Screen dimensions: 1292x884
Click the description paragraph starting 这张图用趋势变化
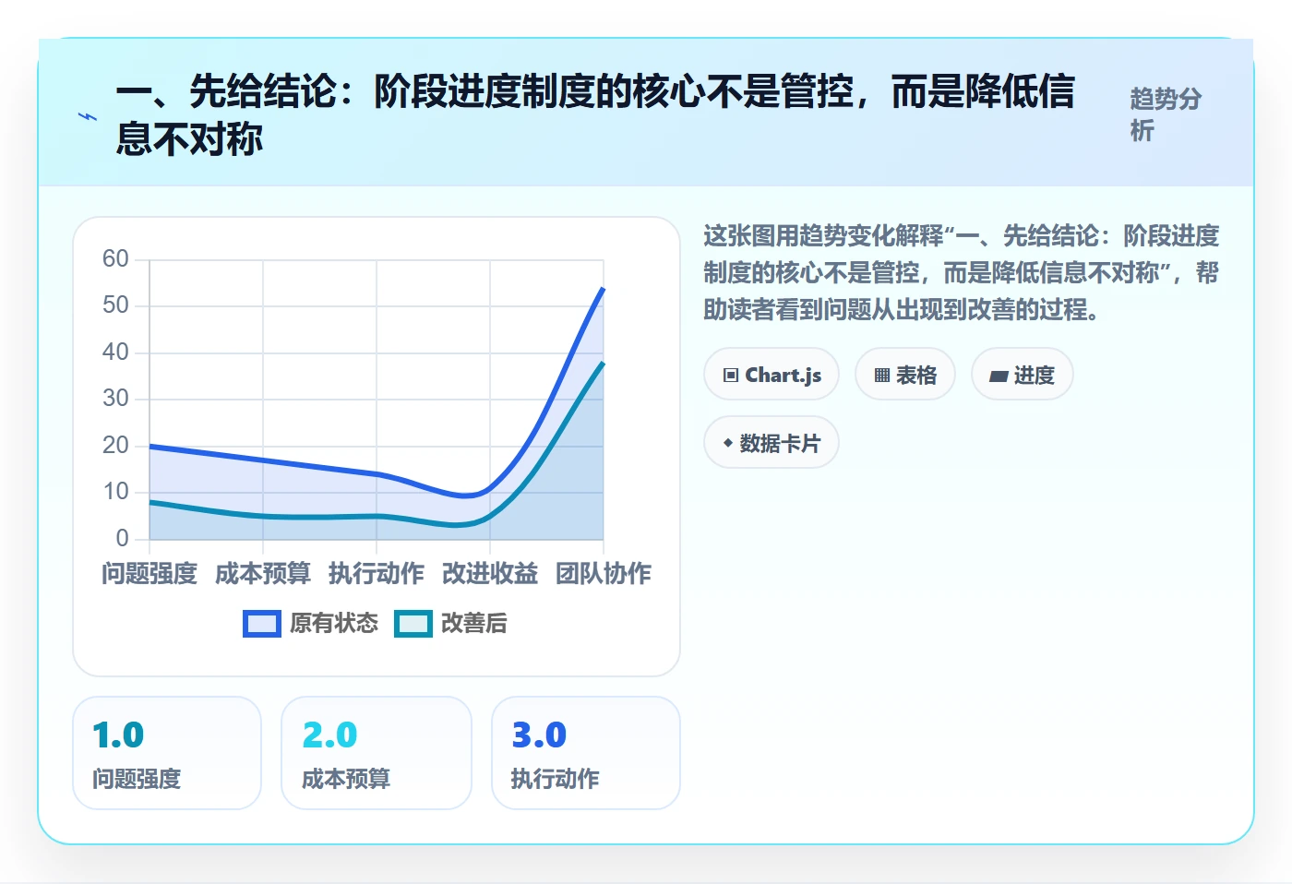pos(961,272)
